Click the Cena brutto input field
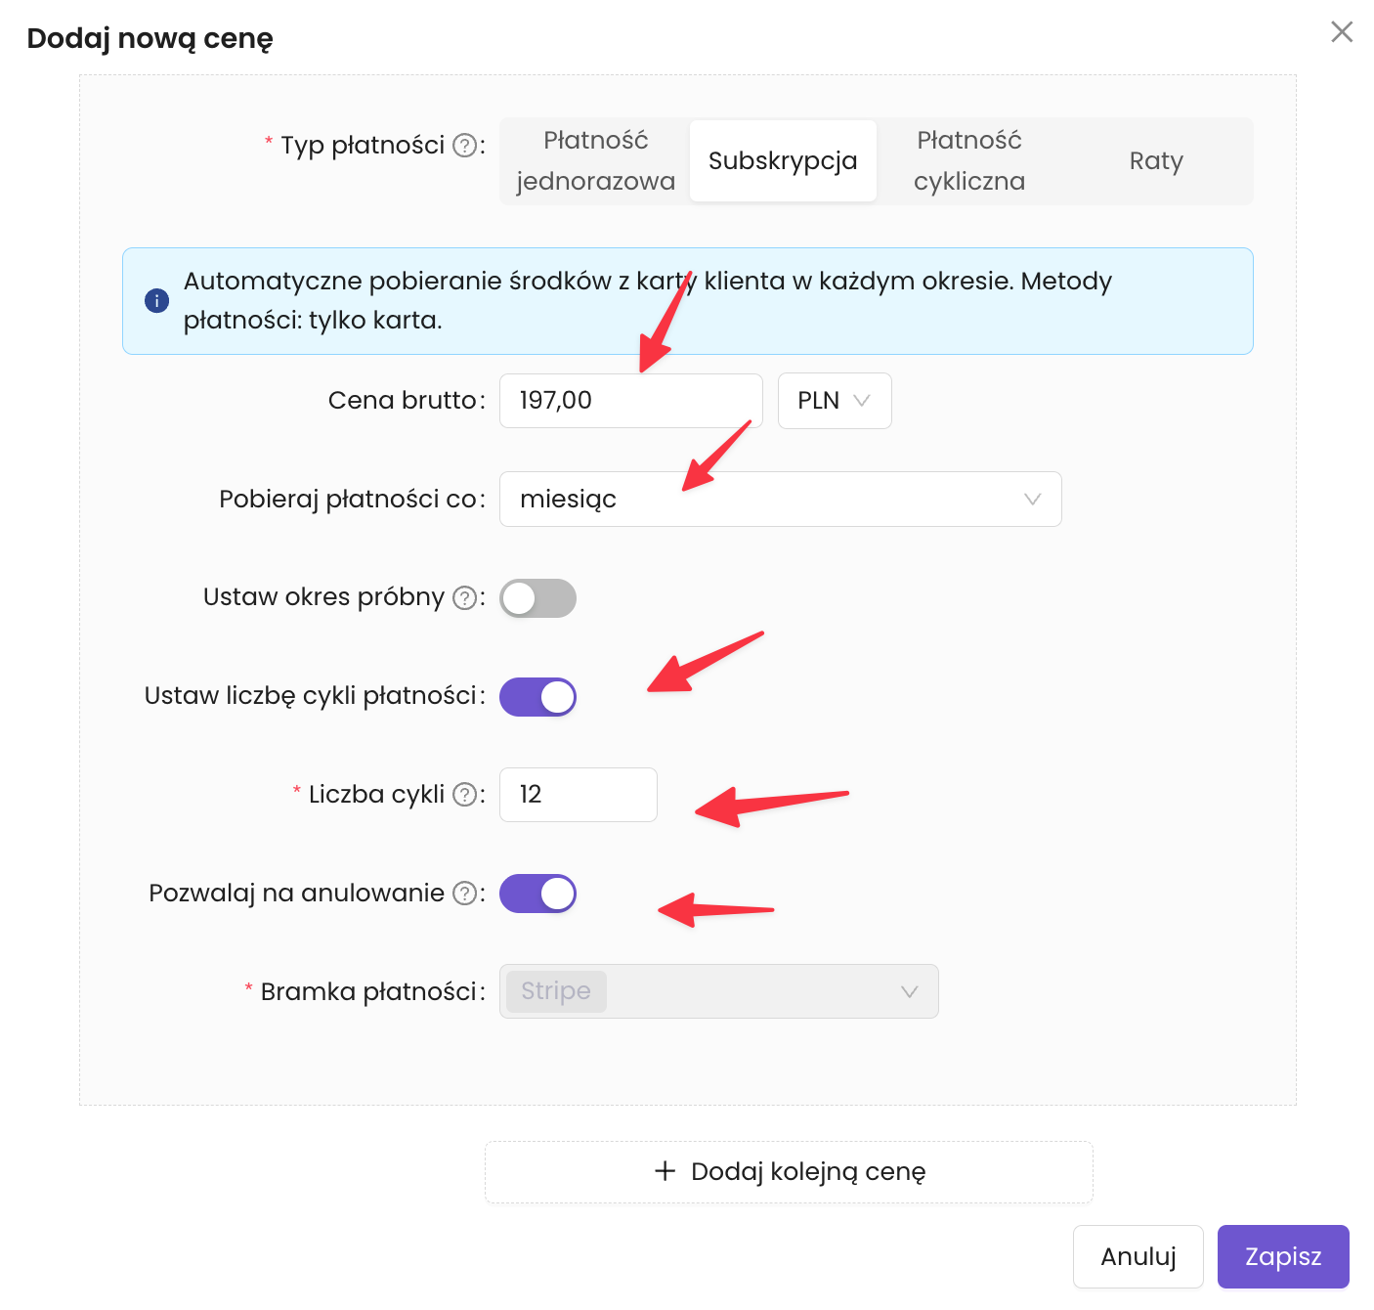The image size is (1374, 1310). 630,401
